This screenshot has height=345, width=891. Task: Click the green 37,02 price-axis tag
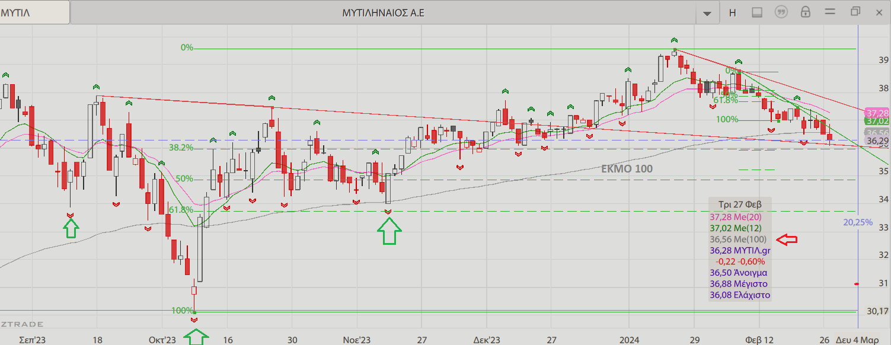pyautogui.click(x=877, y=121)
